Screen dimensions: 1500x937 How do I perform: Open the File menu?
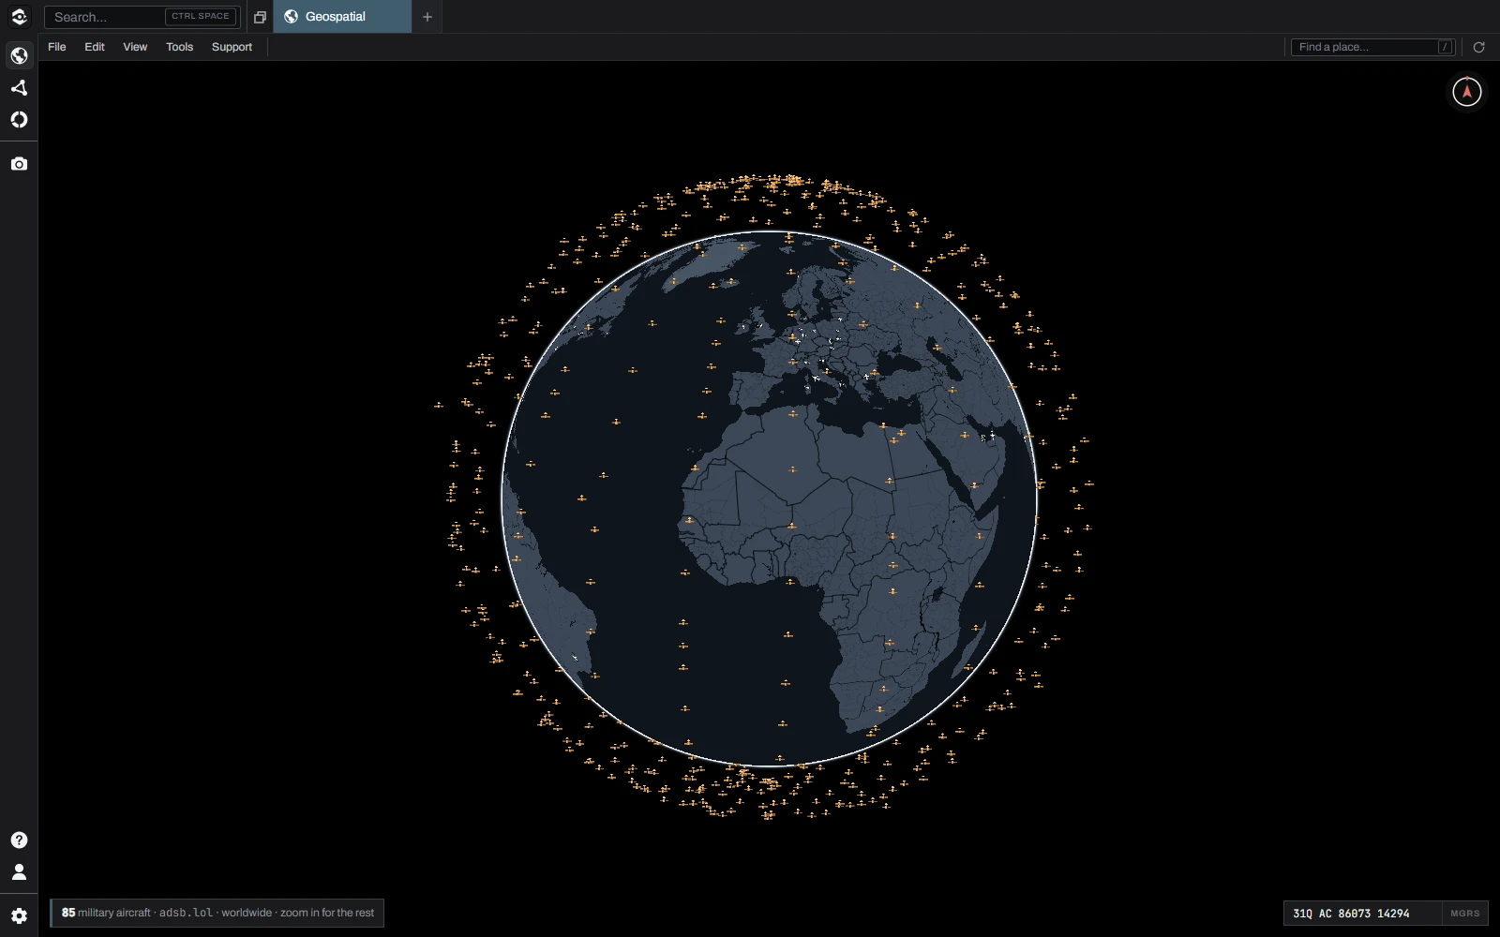(x=57, y=47)
